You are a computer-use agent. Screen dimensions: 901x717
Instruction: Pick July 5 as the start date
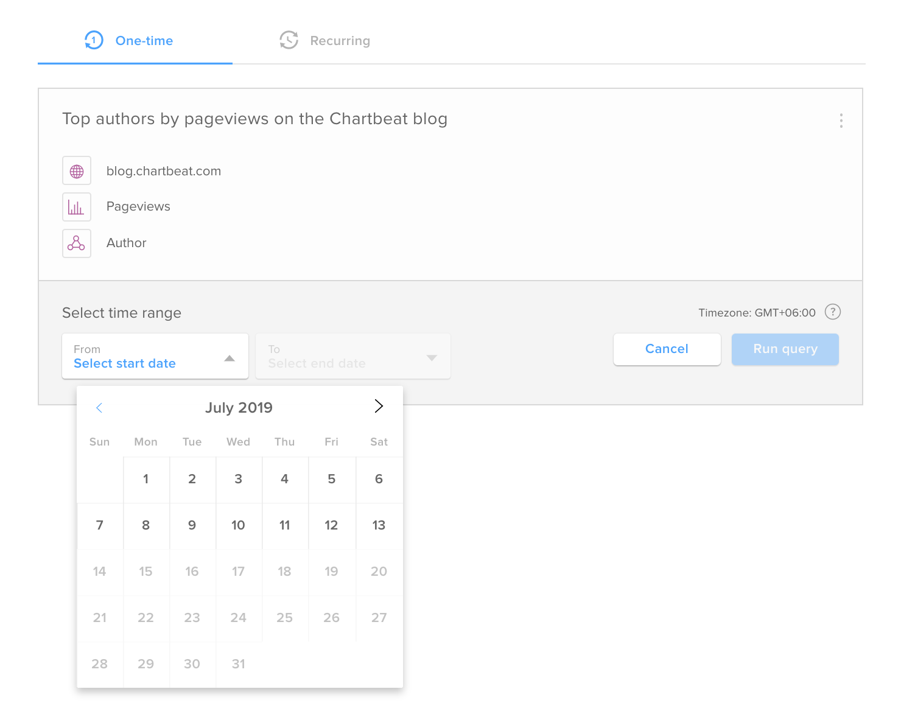(x=332, y=480)
